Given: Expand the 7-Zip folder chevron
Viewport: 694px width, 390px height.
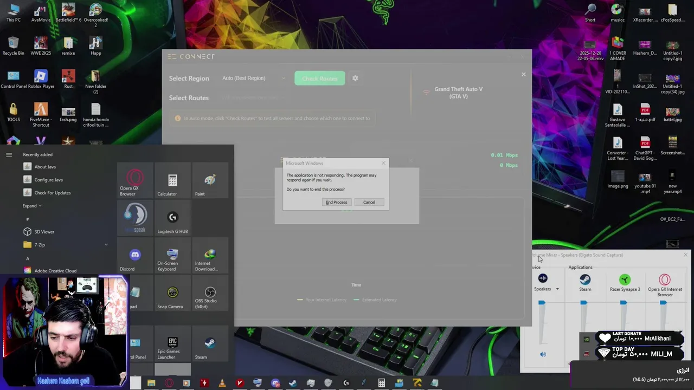Looking at the screenshot, I should coord(106,245).
